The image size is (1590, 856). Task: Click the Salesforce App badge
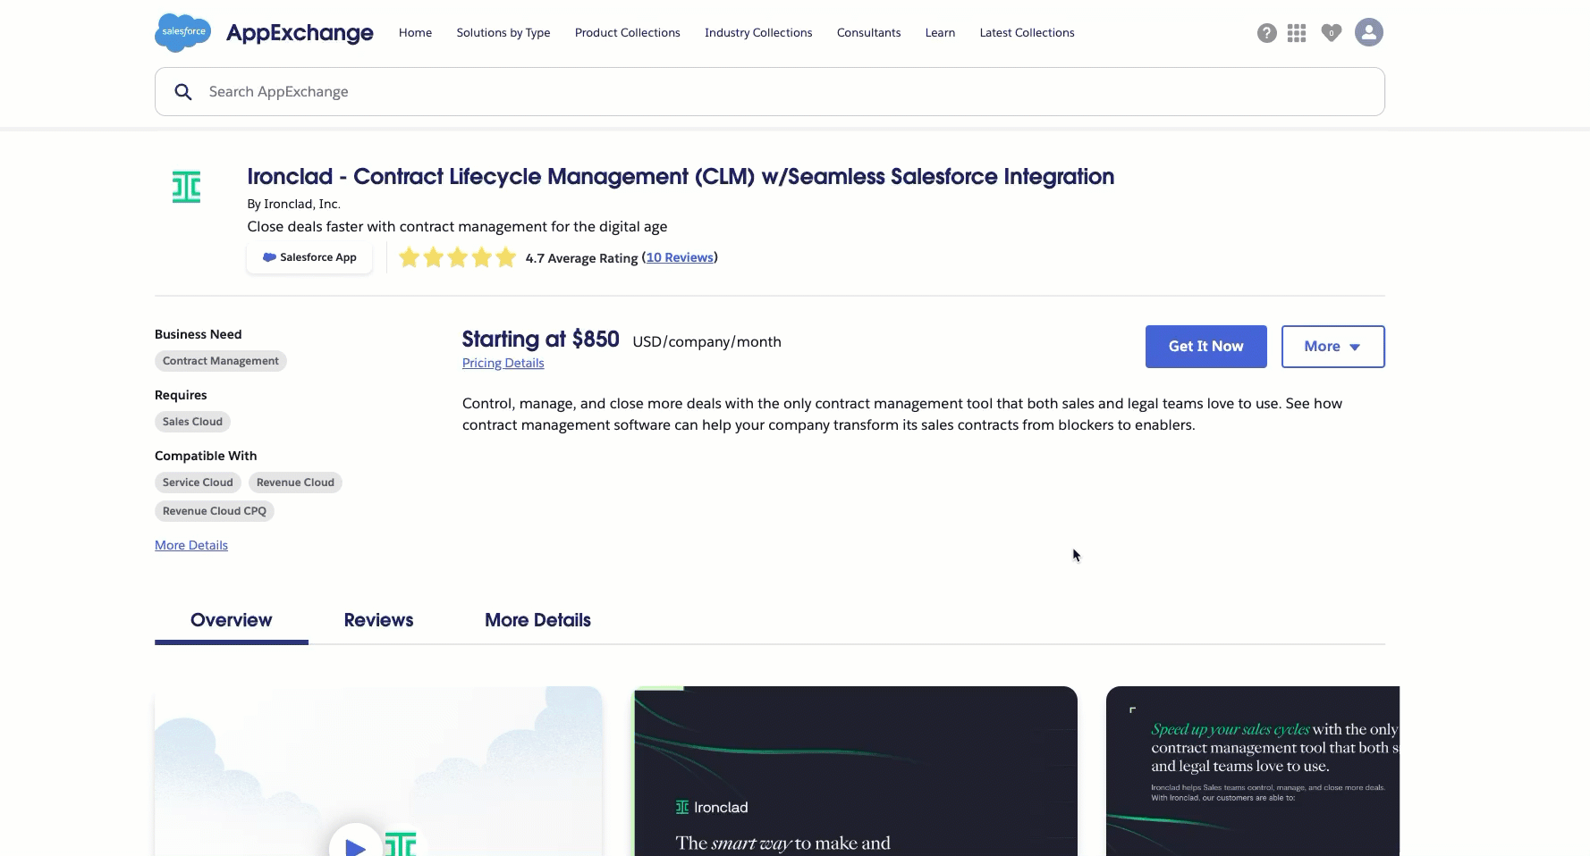pos(309,257)
